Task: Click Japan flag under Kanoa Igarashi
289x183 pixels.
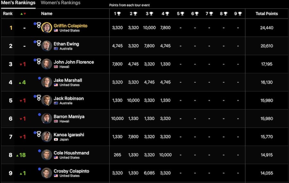Action: (x=56, y=139)
